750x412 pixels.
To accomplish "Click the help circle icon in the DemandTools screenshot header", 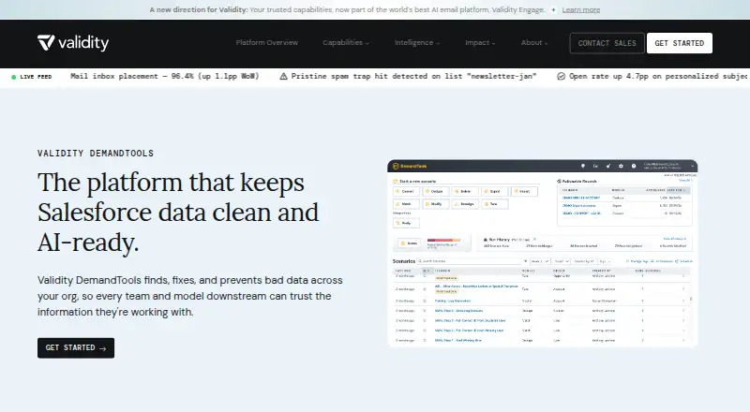I will [634, 166].
